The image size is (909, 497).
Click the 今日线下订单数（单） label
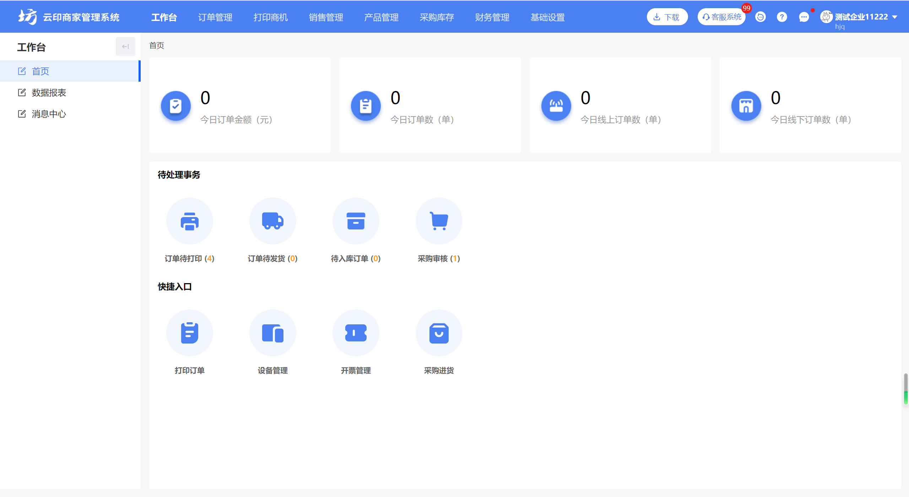click(x=811, y=120)
